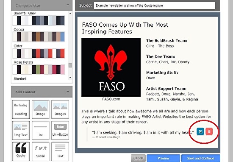
Task: Add a Heading content block
Action: coord(21,109)
